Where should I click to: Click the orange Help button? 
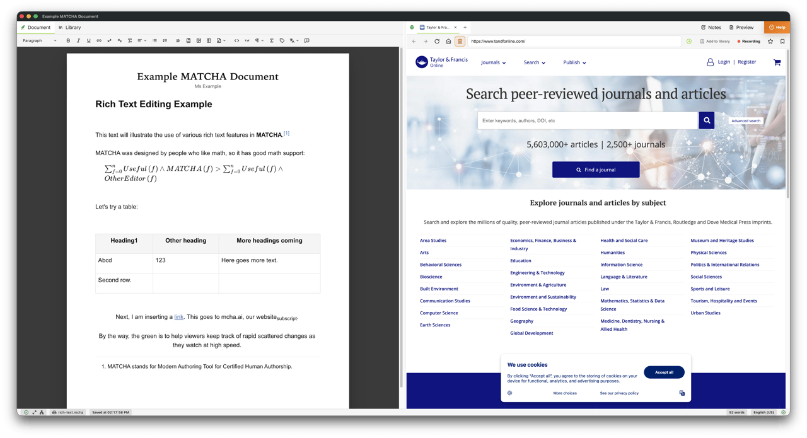coord(777,27)
